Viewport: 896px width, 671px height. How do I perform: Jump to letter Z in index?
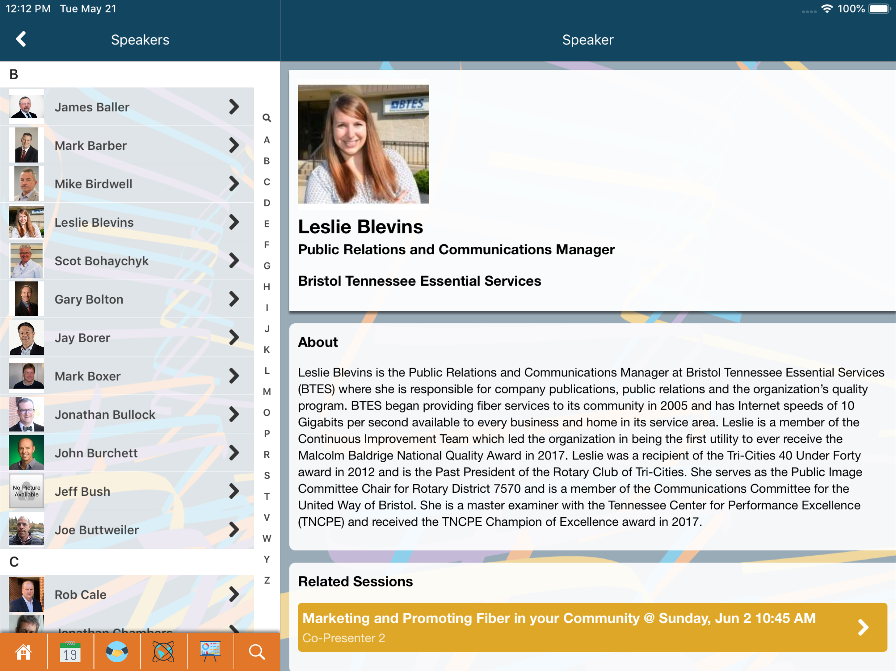pos(267,580)
